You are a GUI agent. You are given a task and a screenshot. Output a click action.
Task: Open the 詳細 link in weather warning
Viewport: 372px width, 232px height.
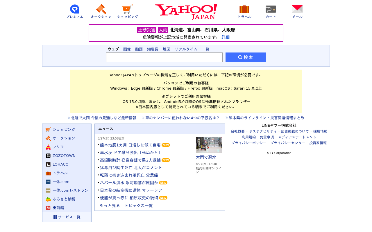[226, 37]
